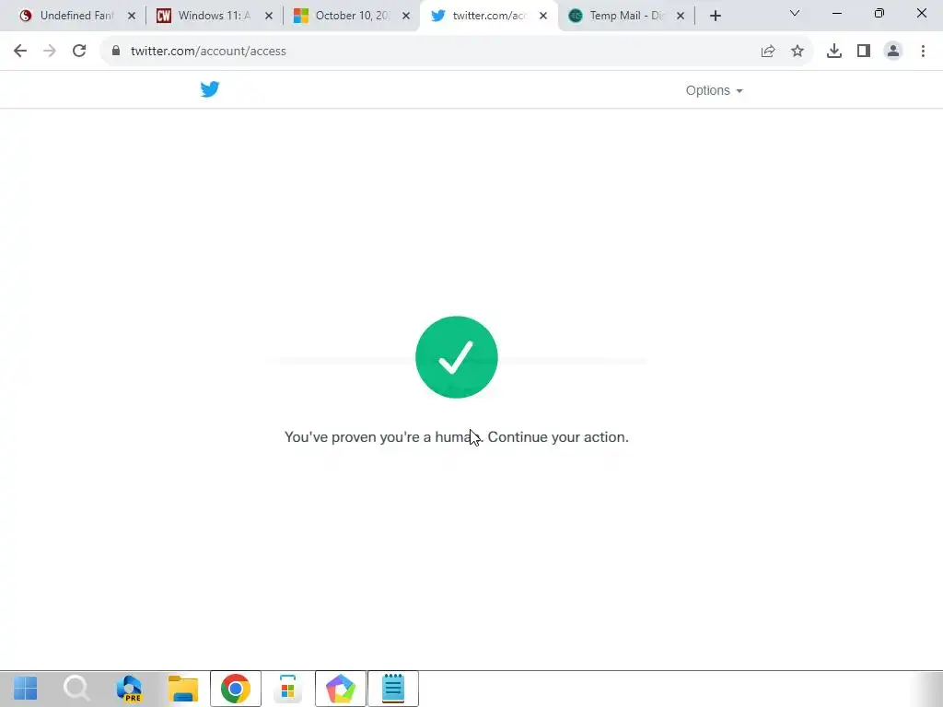Open File Explorer from taskbar

[x=183, y=689]
